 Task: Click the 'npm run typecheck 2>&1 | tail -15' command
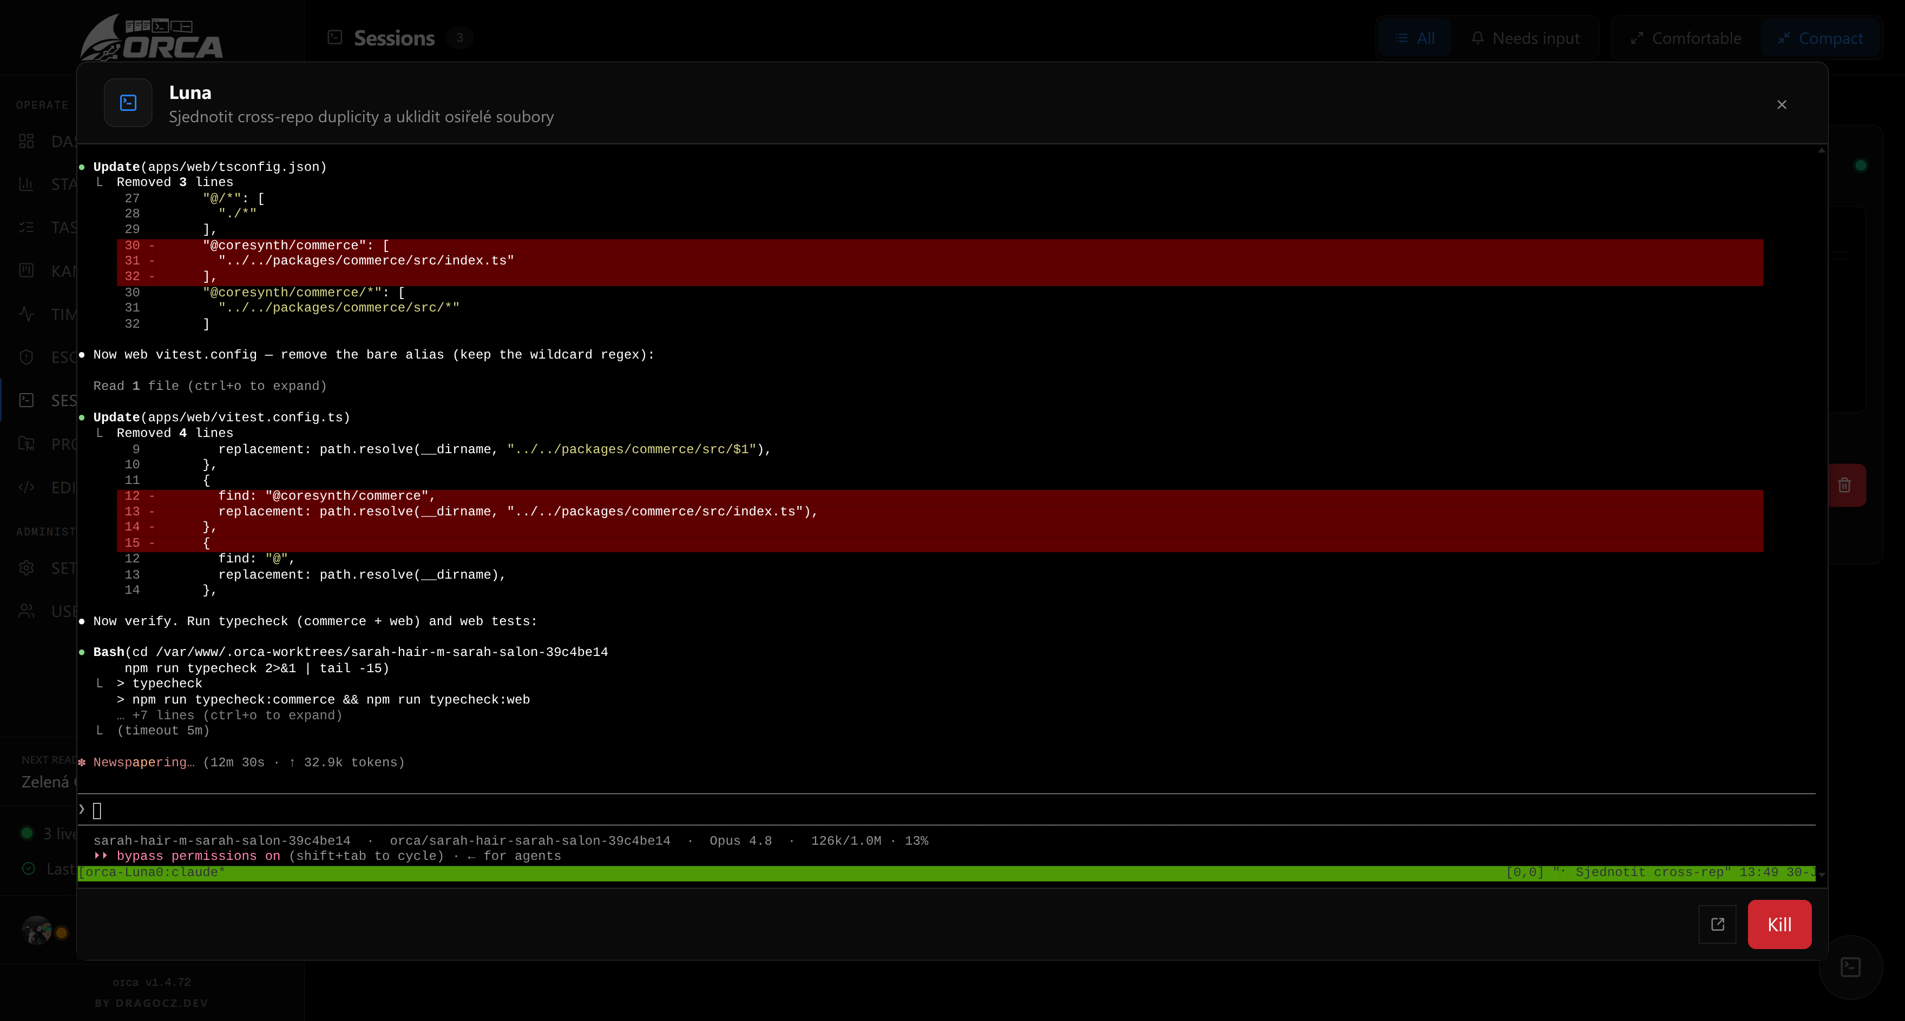pyautogui.click(x=257, y=668)
